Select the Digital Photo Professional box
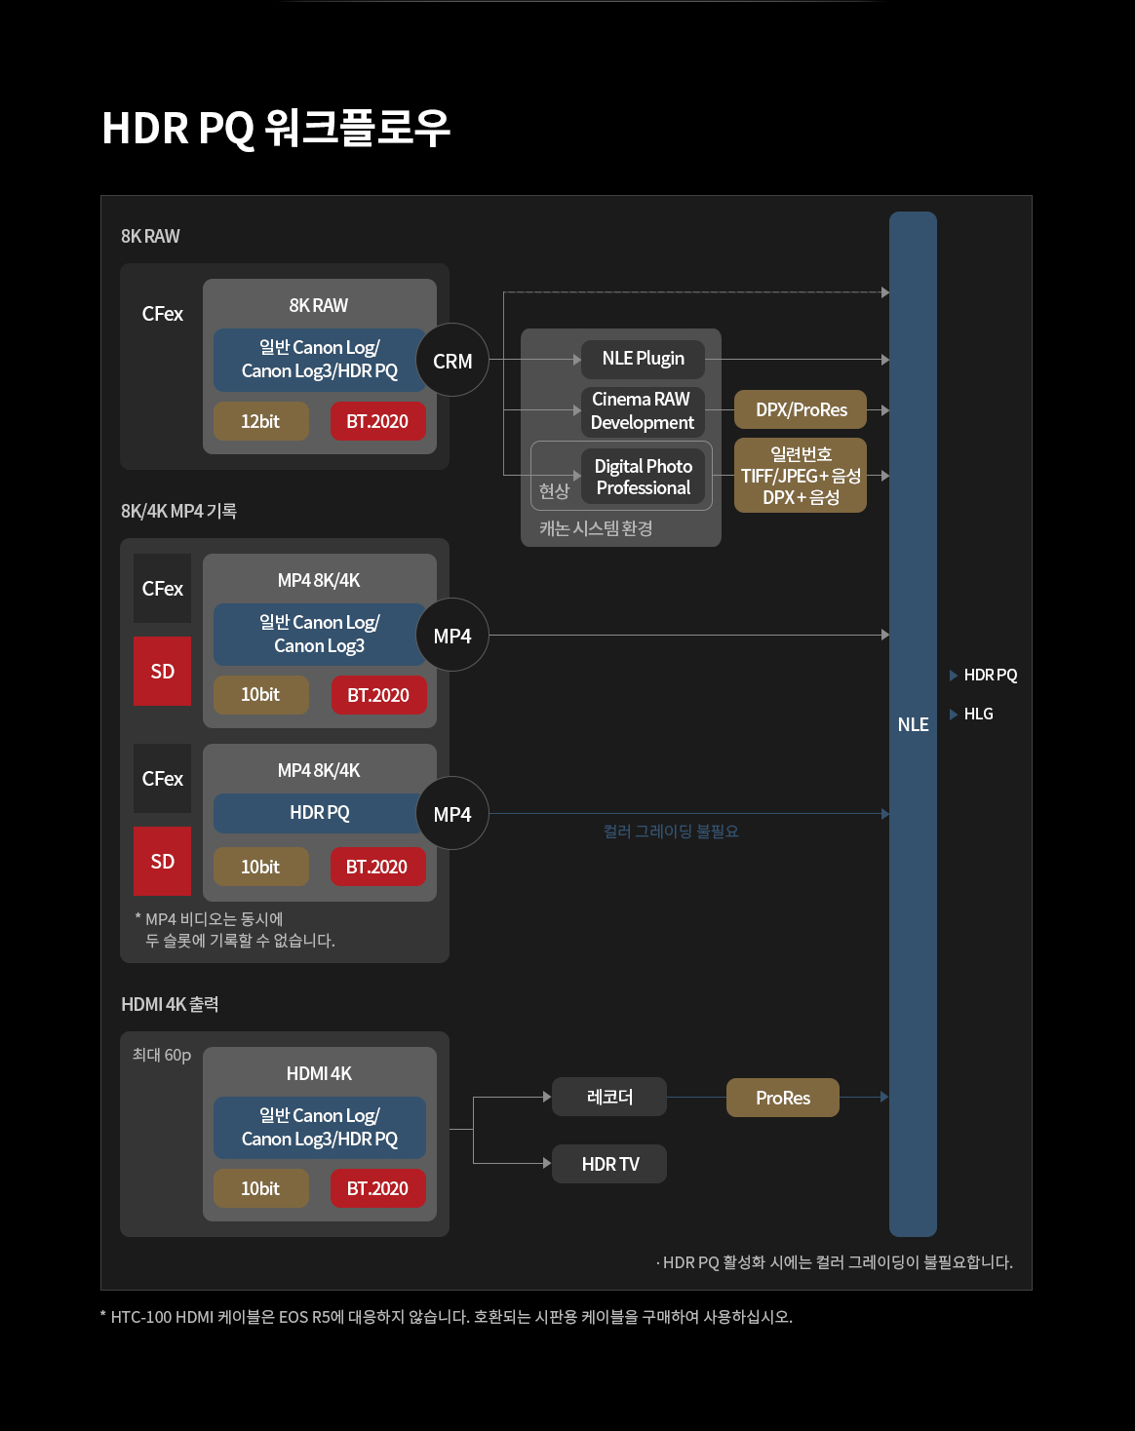Screen dimensions: 1135x1431 [644, 477]
